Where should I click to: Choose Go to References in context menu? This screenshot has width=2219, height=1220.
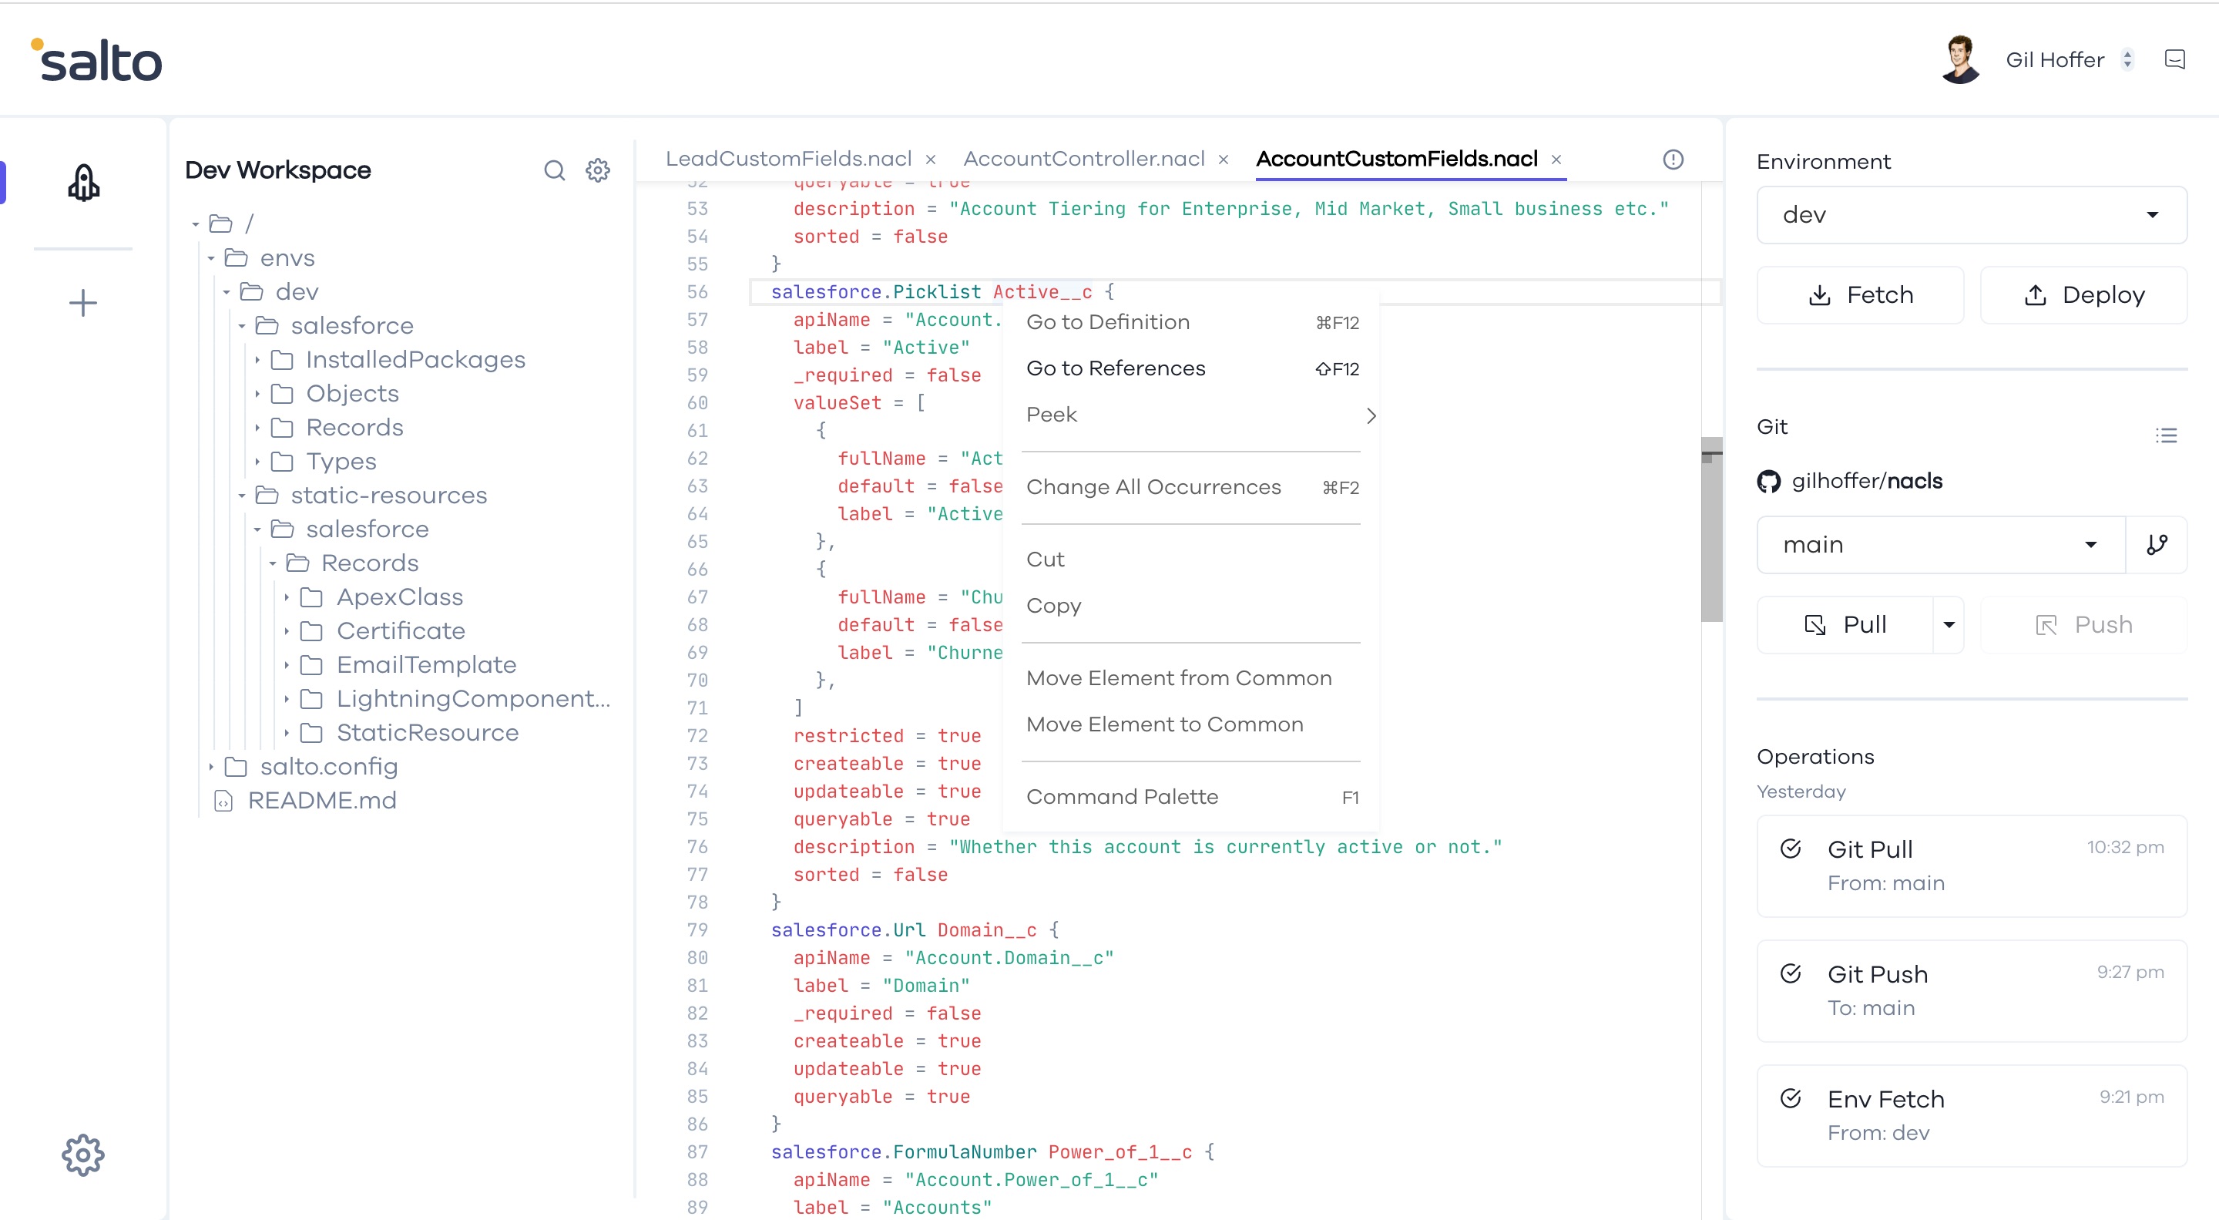pyautogui.click(x=1192, y=368)
